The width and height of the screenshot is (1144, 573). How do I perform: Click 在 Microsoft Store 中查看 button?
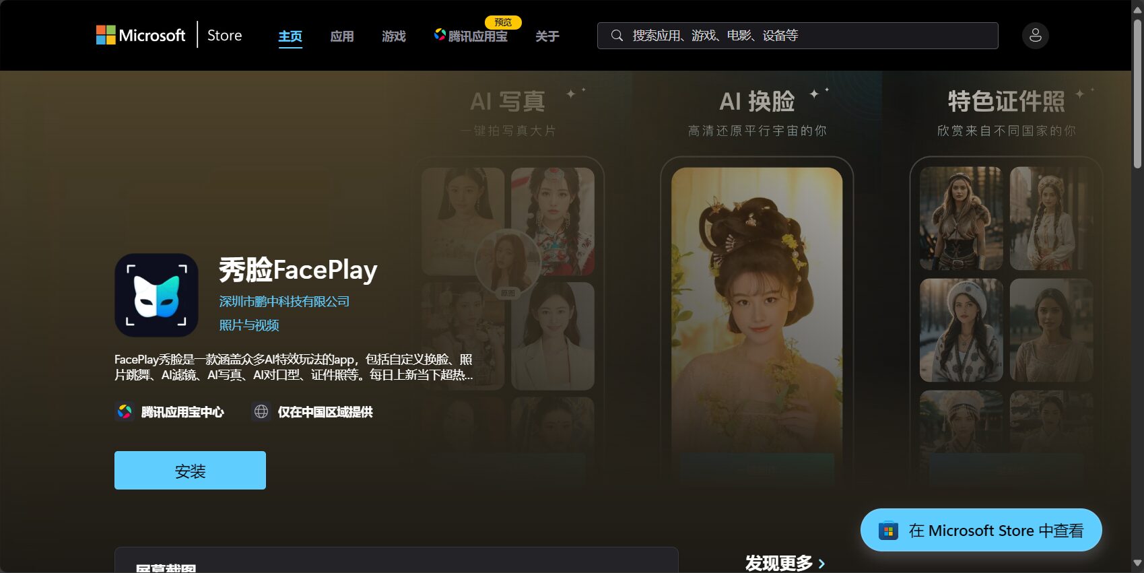pyautogui.click(x=981, y=531)
